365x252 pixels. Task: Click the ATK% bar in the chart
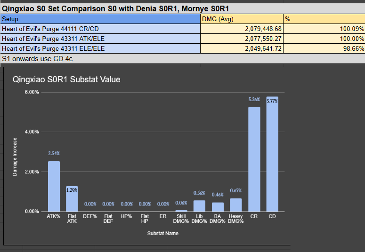pos(54,187)
